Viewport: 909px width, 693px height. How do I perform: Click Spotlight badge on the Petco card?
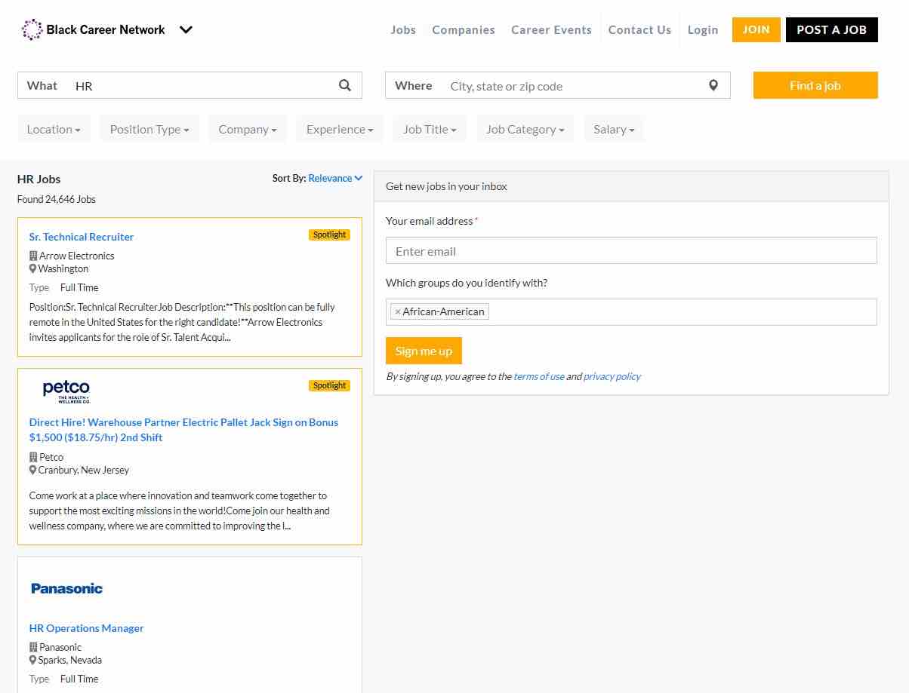(329, 385)
